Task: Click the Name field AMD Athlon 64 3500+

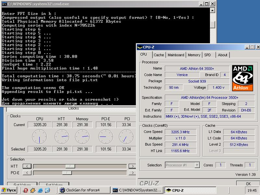Action: (x=197, y=69)
